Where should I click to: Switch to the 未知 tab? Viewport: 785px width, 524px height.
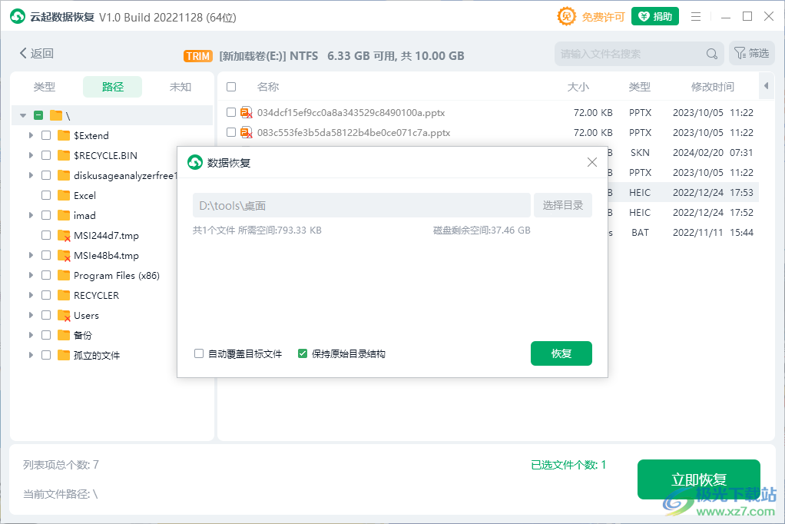(x=181, y=87)
